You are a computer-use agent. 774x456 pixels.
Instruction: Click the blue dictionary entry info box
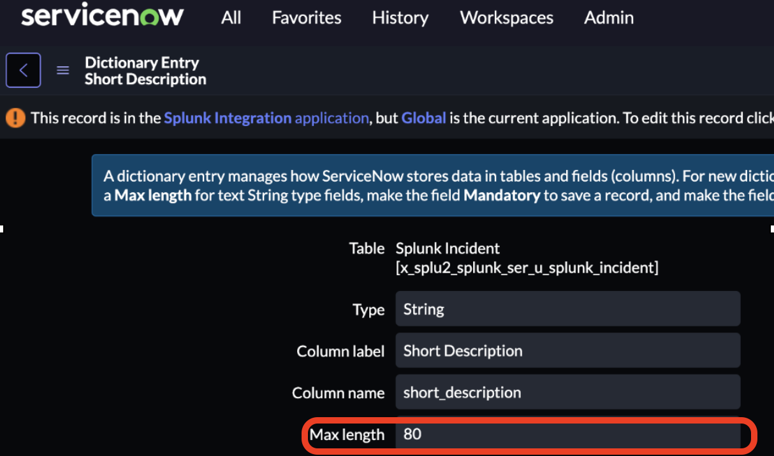[434, 185]
